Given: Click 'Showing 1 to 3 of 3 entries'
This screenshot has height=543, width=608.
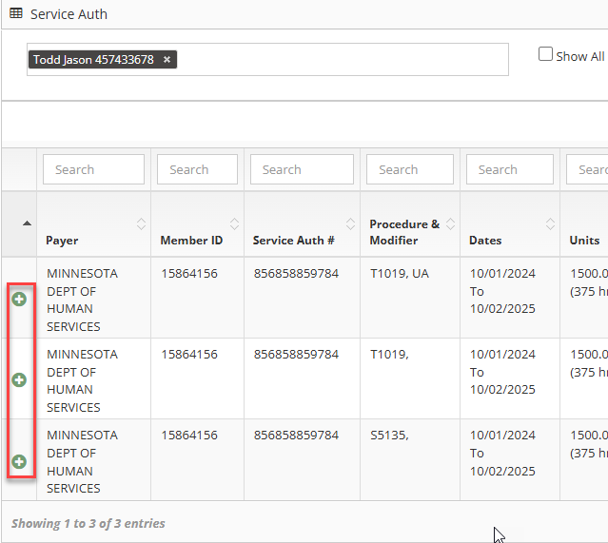Looking at the screenshot, I should point(88,523).
